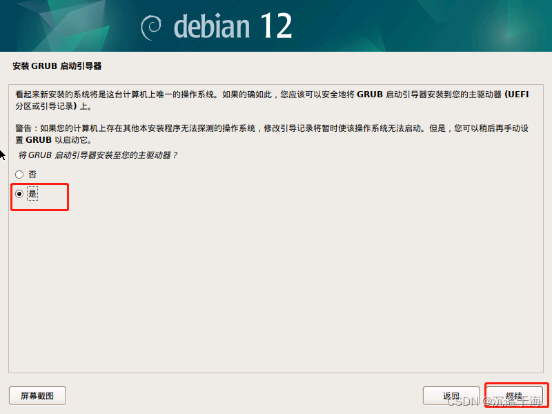Click the italic question 将 GRUB 启动引导器安装至您的主驱动器
The width and height of the screenshot is (552, 414).
coord(97,155)
